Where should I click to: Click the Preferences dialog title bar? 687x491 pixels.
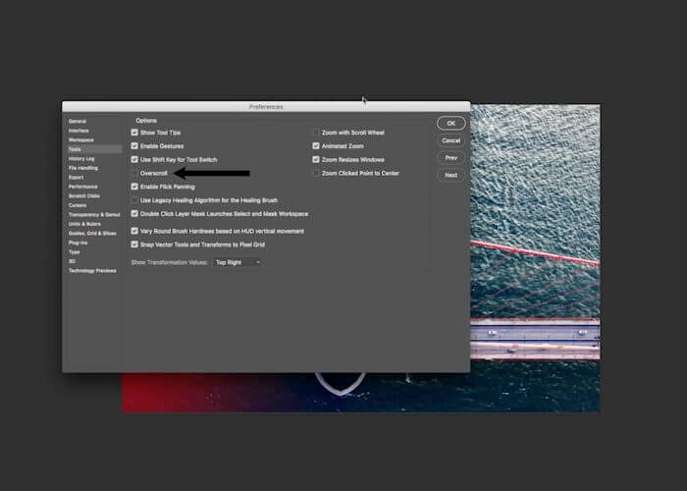pos(266,106)
